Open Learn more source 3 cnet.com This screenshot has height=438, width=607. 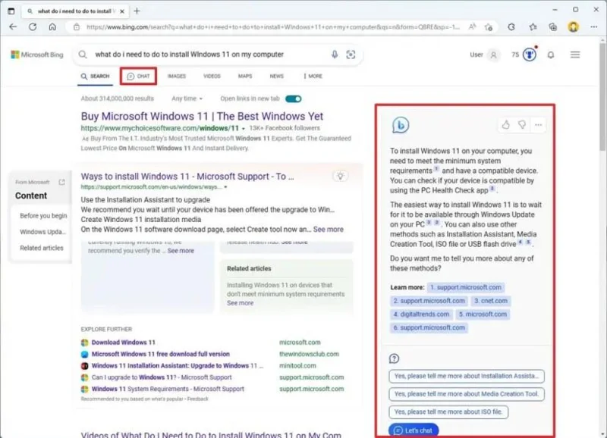pyautogui.click(x=491, y=301)
